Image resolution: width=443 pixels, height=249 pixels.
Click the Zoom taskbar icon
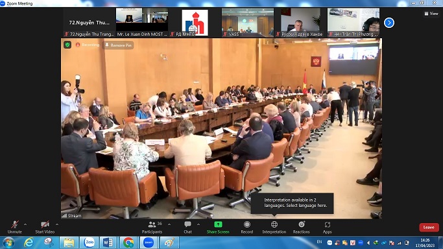pos(149,243)
